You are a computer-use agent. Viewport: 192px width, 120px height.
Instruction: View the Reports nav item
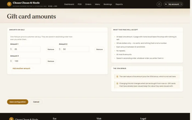[x=119, y=4]
